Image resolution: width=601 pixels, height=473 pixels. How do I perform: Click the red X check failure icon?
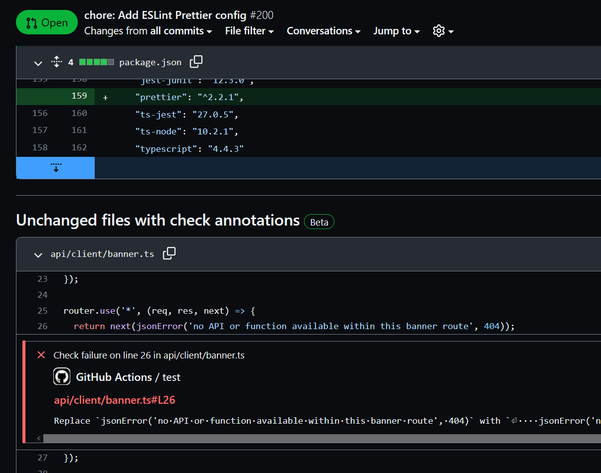click(x=41, y=355)
